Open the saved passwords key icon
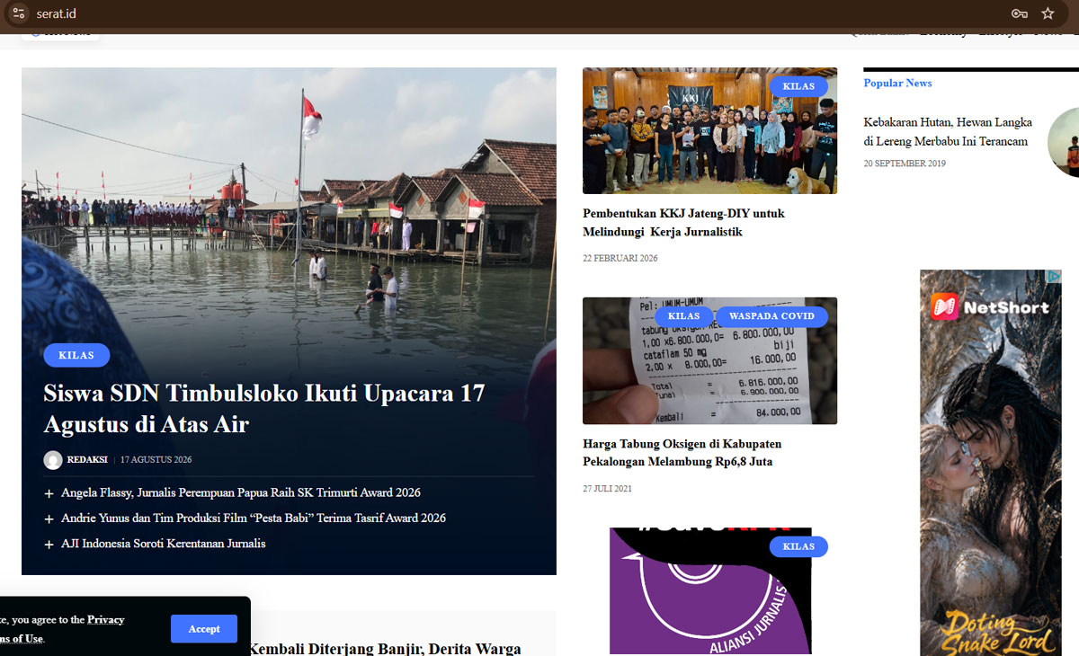Viewport: 1079px width, 656px height. pos(1019,13)
